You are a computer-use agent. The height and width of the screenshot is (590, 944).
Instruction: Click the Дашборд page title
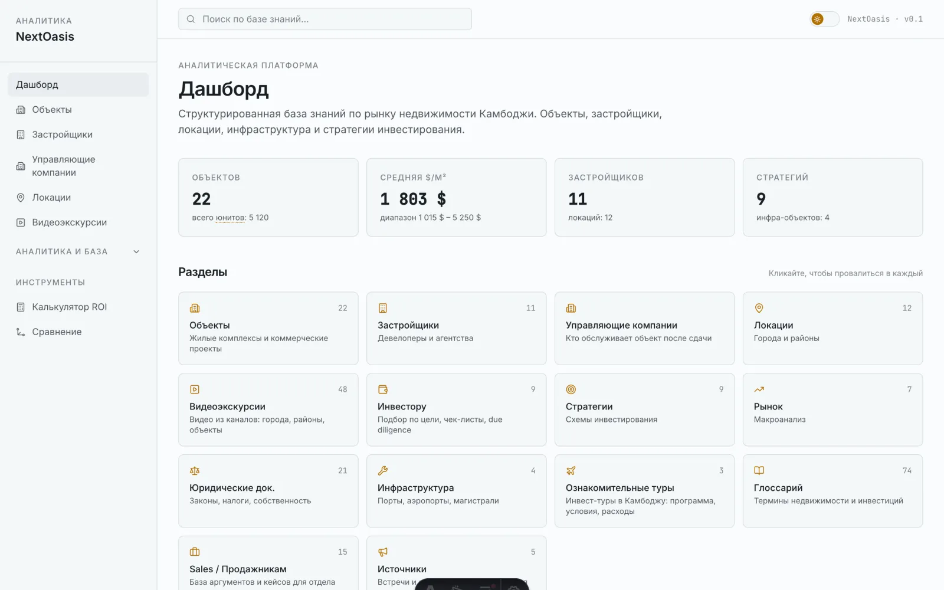224,89
